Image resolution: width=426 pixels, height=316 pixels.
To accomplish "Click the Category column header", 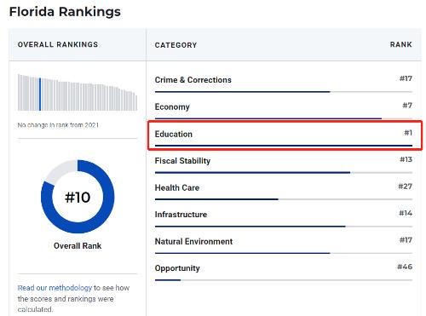I will [176, 45].
